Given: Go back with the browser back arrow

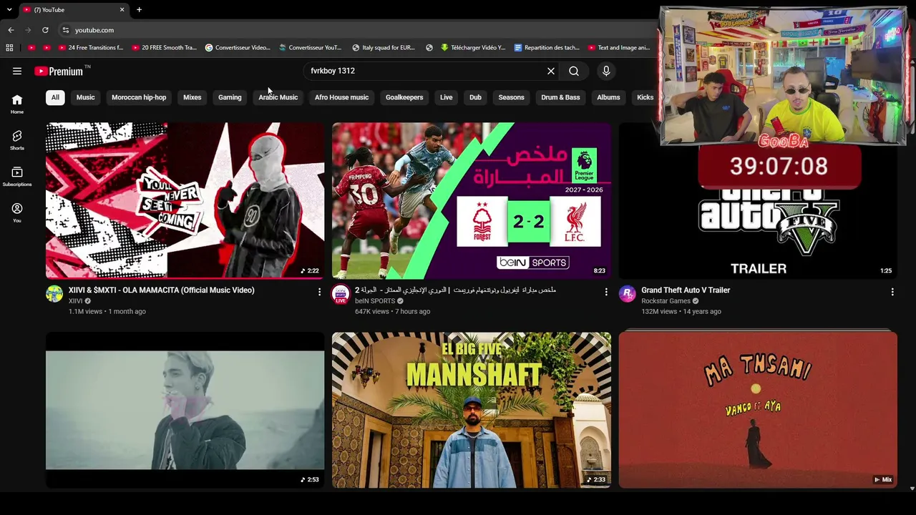Looking at the screenshot, I should pyautogui.click(x=11, y=30).
